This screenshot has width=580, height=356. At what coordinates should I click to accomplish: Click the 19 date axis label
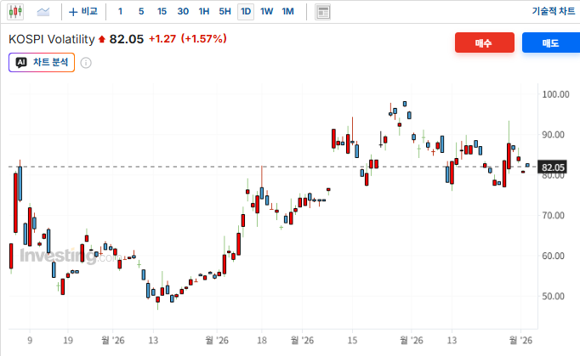click(68, 340)
